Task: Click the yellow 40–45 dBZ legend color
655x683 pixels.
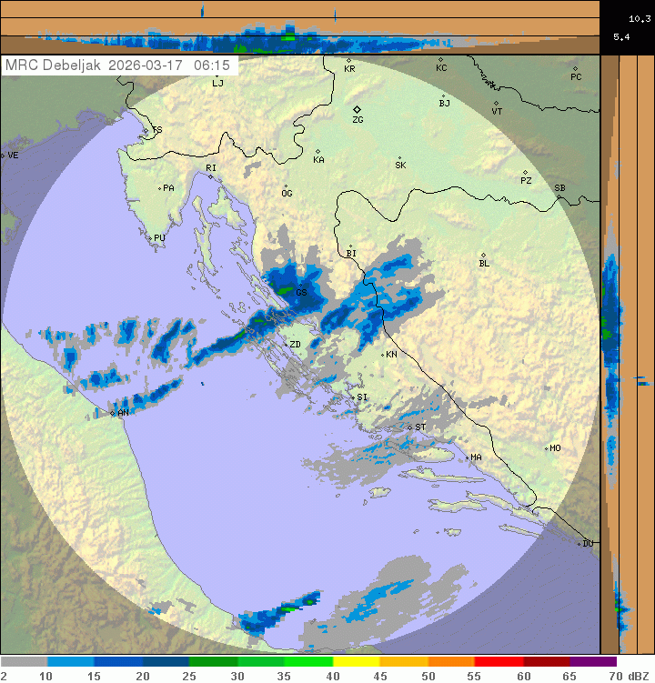Action: [356, 662]
